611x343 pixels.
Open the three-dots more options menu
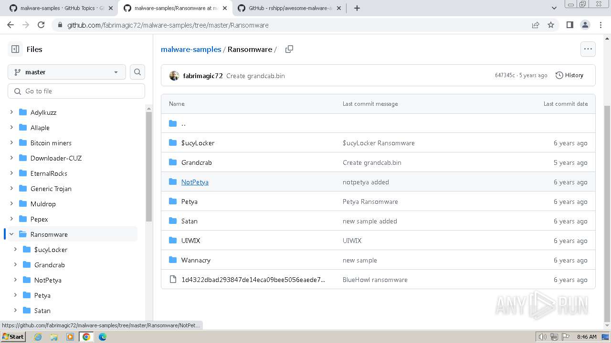(588, 49)
